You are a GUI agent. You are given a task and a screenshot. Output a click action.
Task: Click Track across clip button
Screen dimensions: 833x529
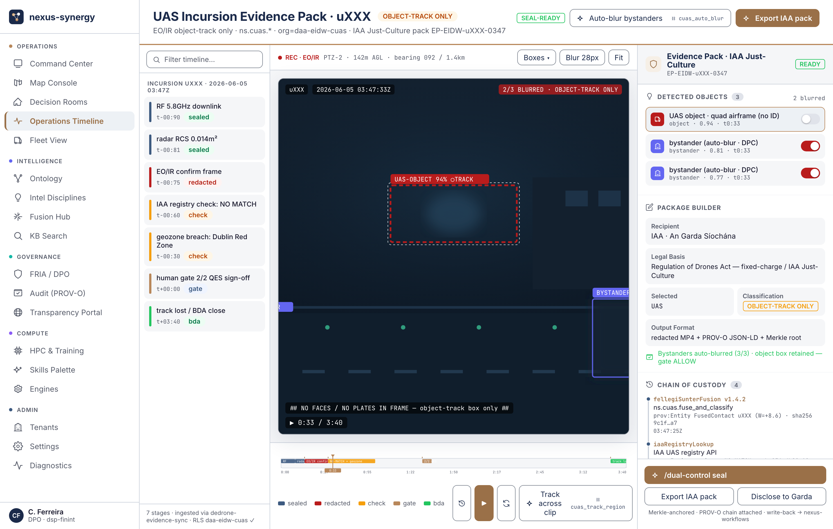[x=576, y=503]
